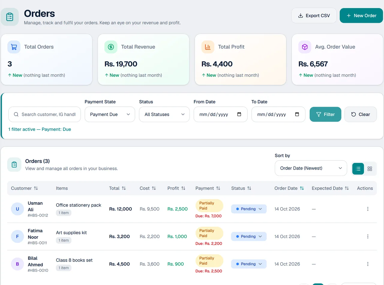Click the Total Revenue dollar icon
Screen dimensions: 384x285
coord(111,47)
